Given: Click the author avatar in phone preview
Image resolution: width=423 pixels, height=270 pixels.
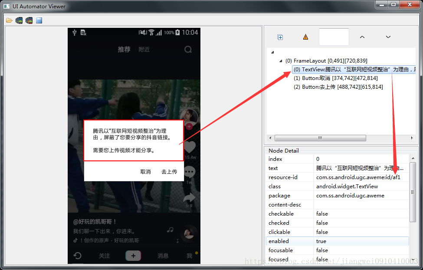Looking at the screenshot, I should click(x=189, y=117).
